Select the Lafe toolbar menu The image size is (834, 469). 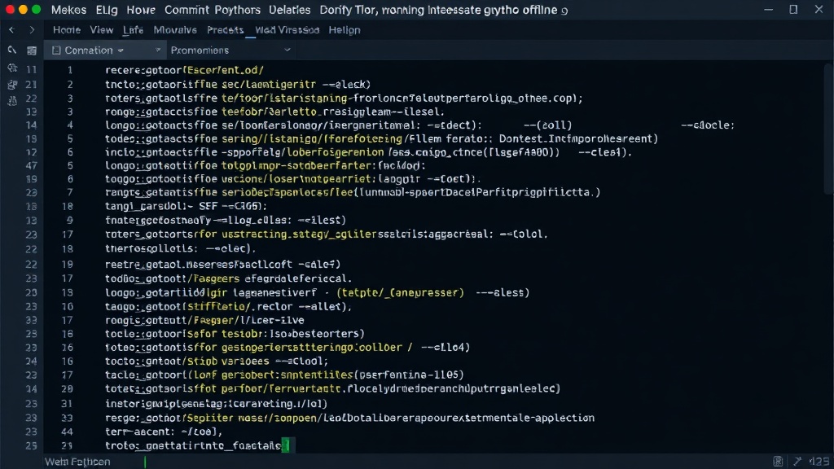133,30
